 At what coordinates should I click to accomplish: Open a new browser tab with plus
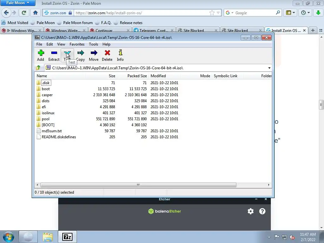click(x=313, y=30)
